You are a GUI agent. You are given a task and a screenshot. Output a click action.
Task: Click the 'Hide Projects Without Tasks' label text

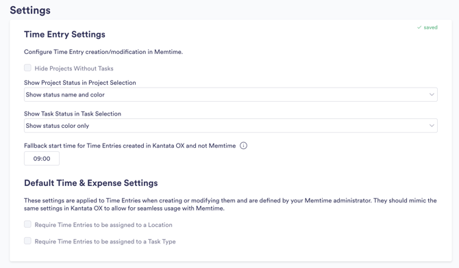click(74, 68)
